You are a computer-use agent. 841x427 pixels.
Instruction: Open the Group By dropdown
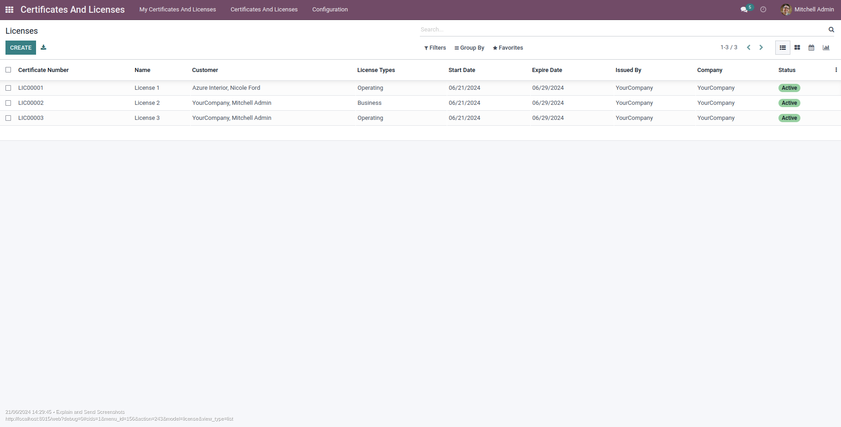(x=469, y=48)
